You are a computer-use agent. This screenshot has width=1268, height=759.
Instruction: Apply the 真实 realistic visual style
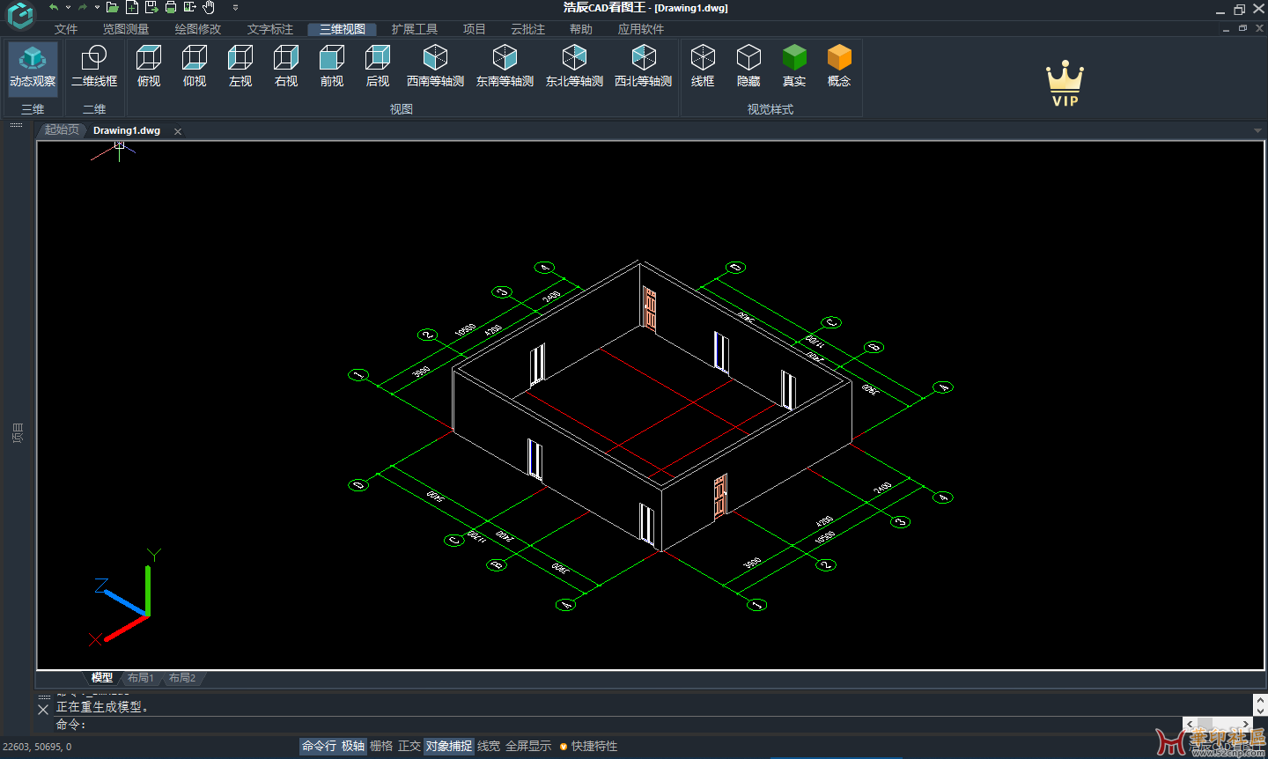pos(794,68)
